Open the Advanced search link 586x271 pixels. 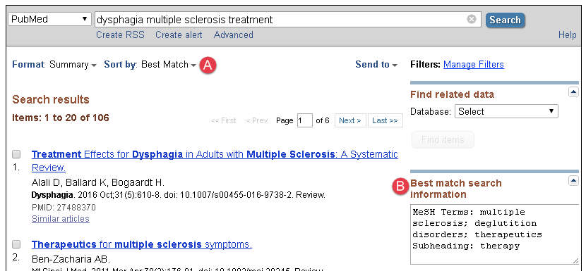point(233,35)
